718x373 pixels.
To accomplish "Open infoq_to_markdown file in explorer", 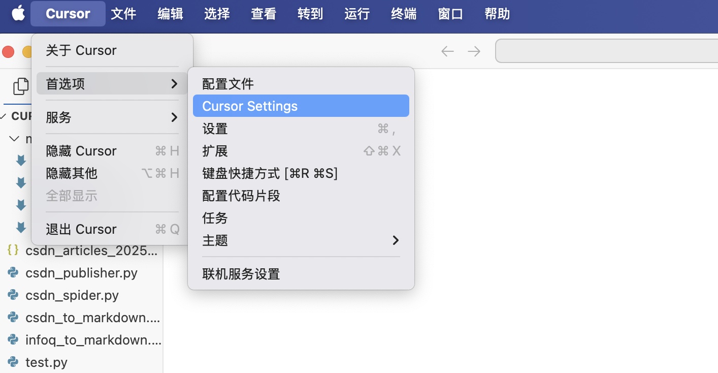I will (93, 340).
